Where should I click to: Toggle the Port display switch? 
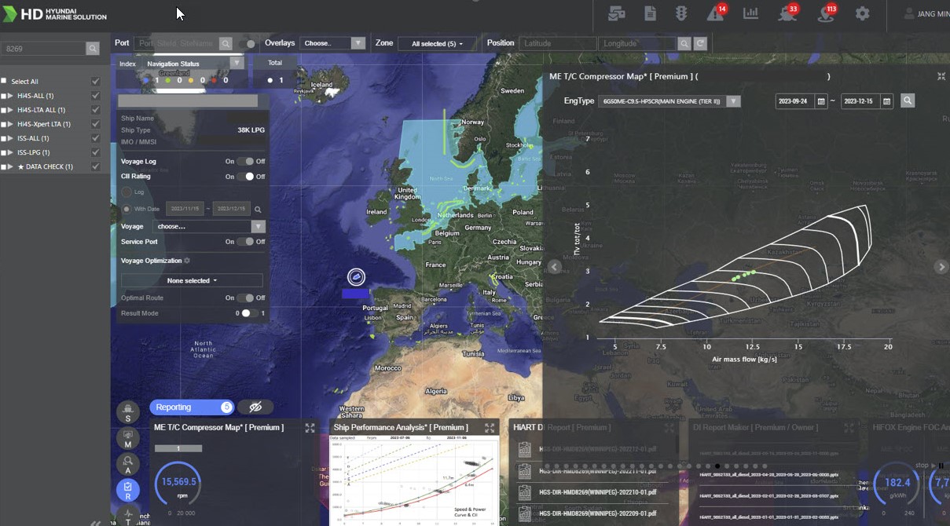pyautogui.click(x=248, y=44)
